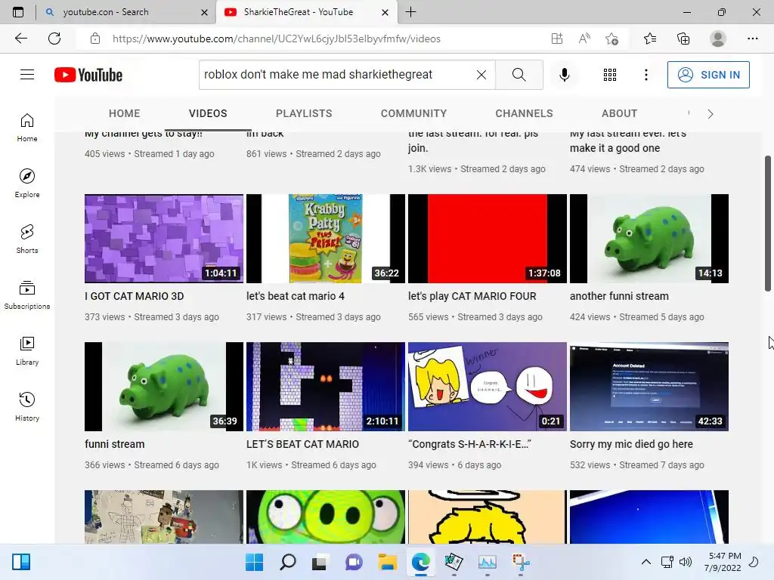The height and width of the screenshot is (580, 774).
Task: Click the browser address bar URL
Action: tap(277, 39)
